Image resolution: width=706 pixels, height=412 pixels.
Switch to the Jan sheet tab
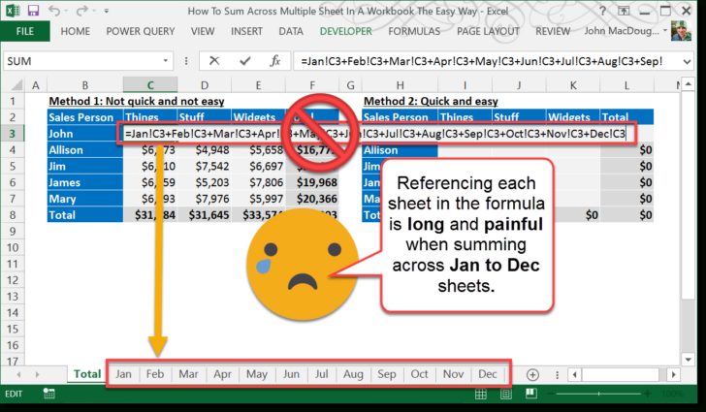123,374
